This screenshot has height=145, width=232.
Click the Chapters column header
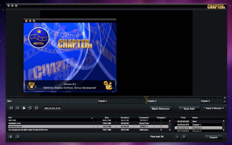161,118
